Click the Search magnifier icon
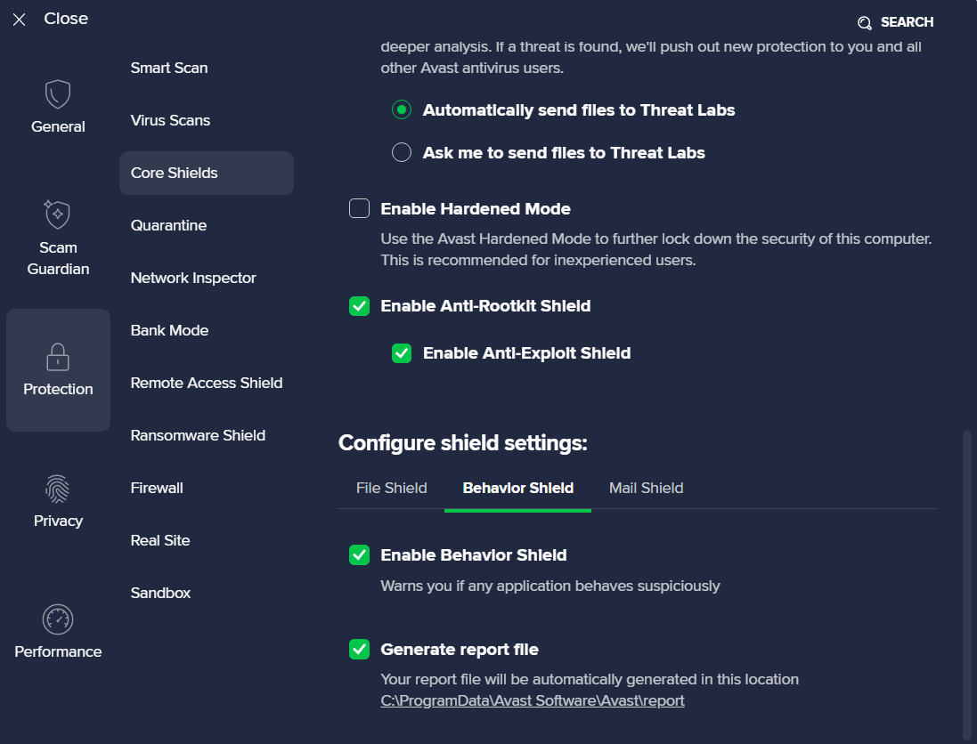 [x=864, y=23]
